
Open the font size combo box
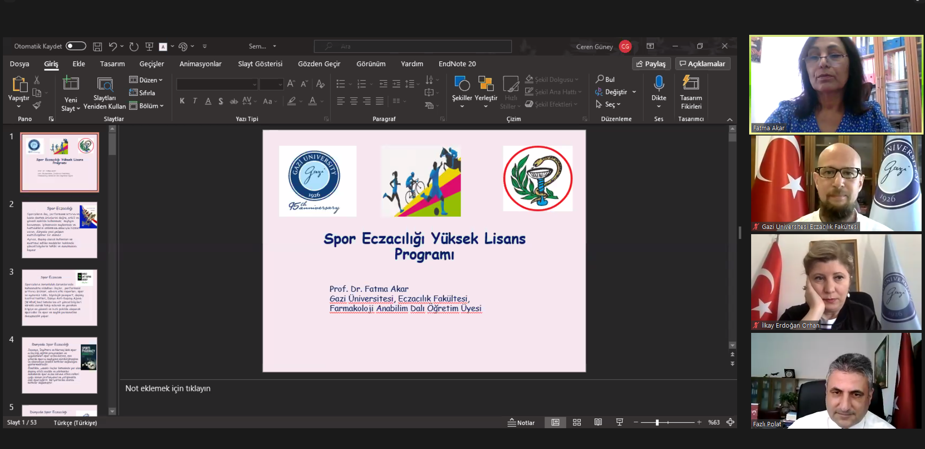(x=271, y=84)
